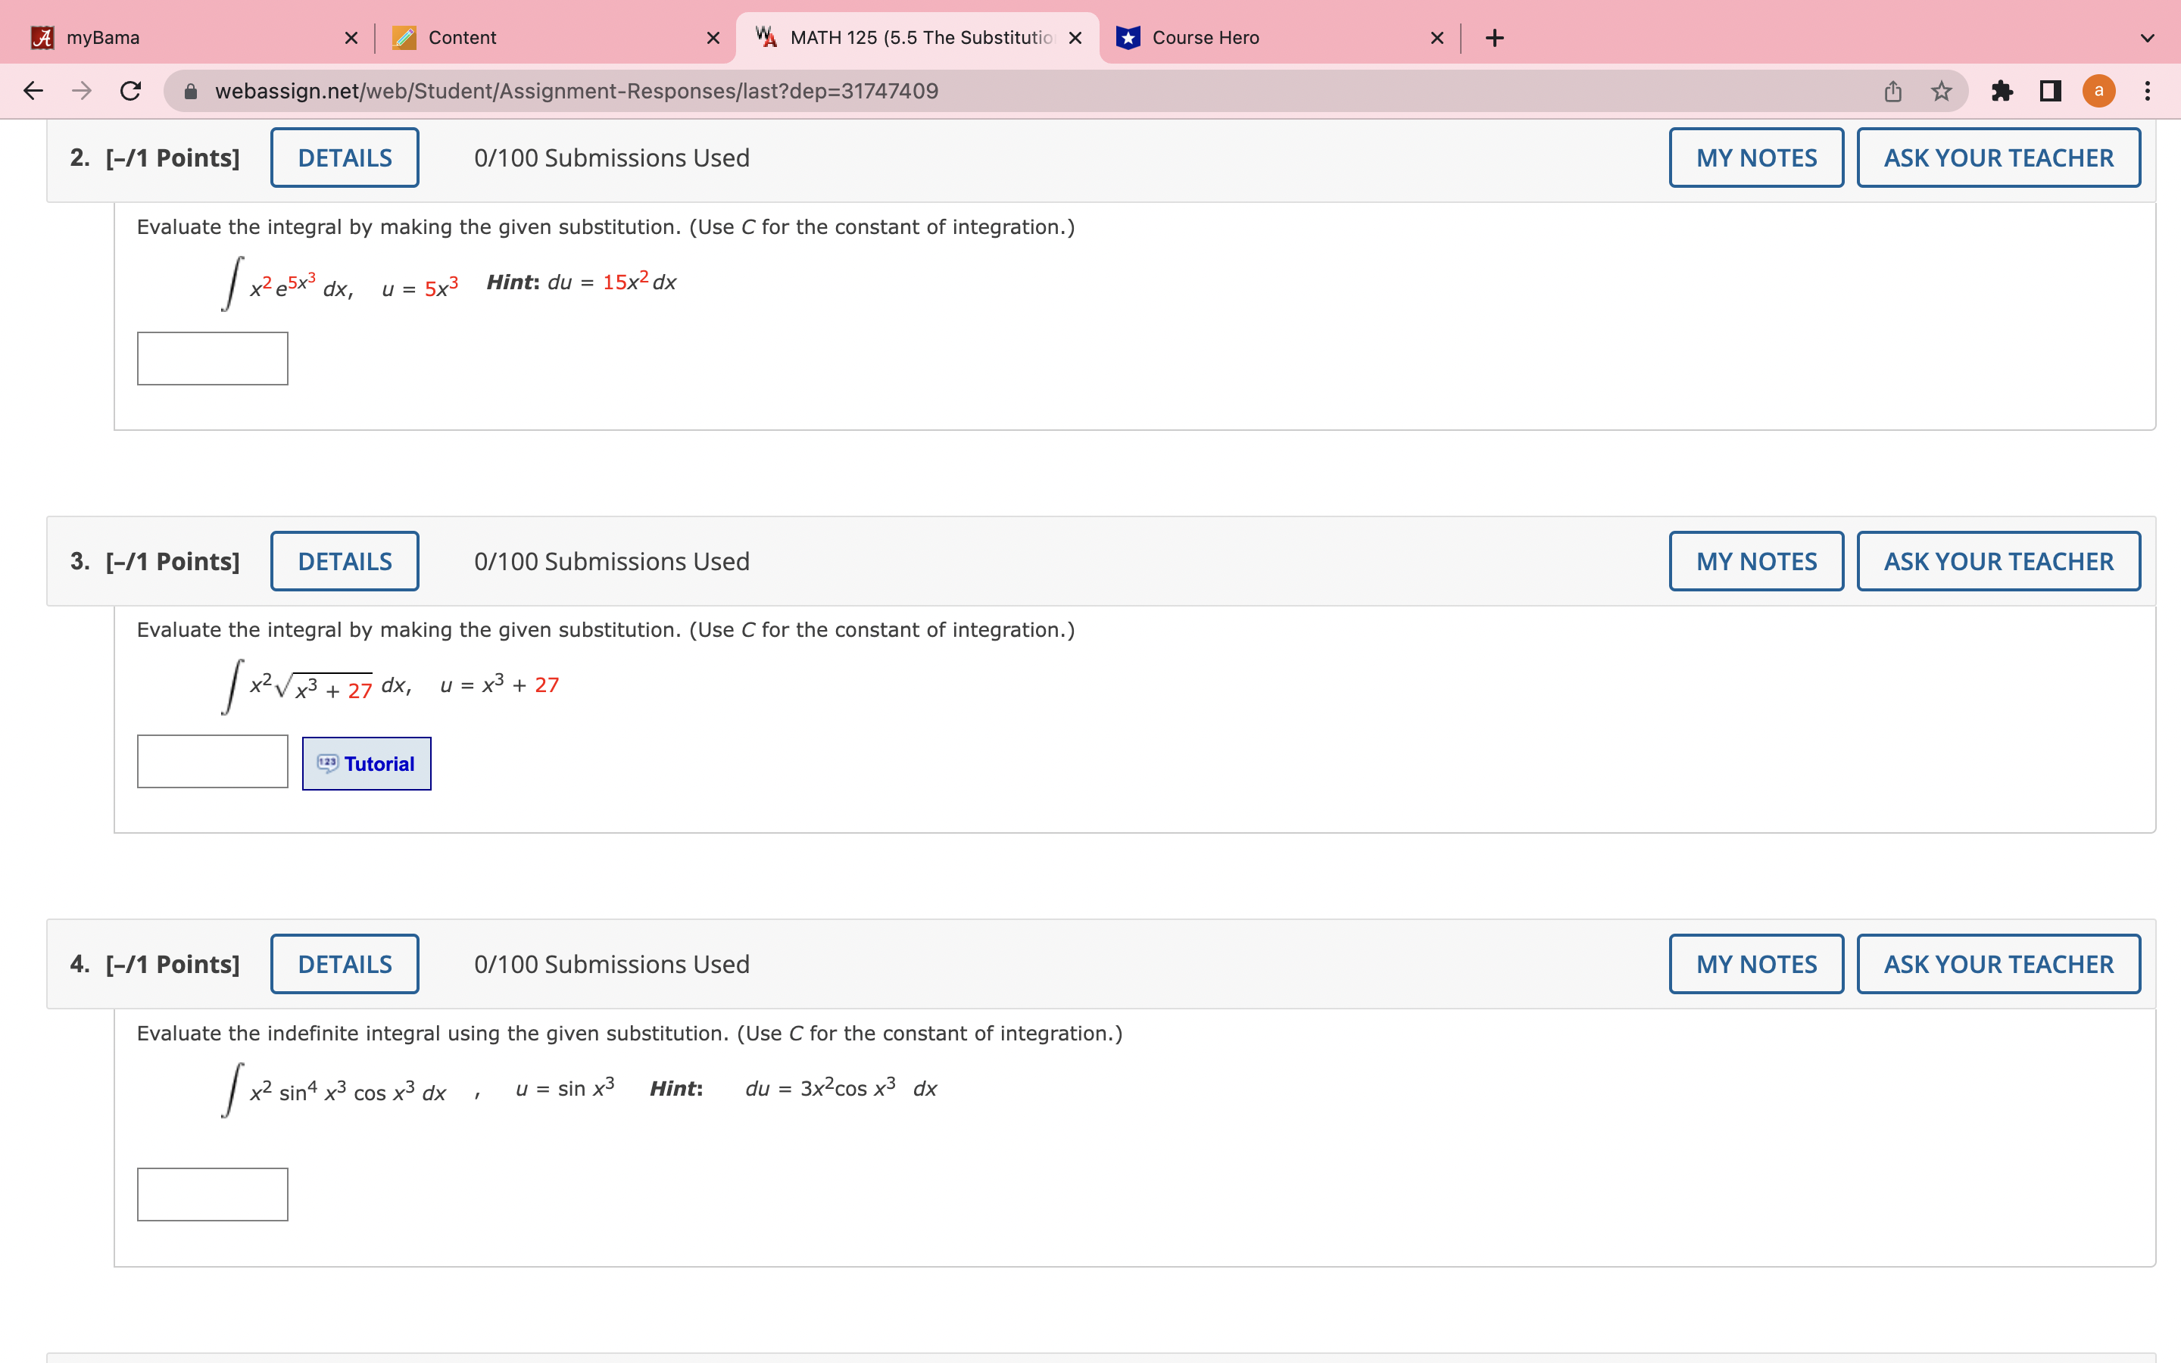Open a new tab with plus icon
This screenshot has height=1363, width=2181.
tap(1494, 38)
